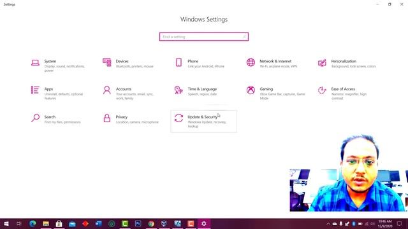
Task: Click 'Background, lock screen, colors' description
Action: tap(353, 66)
